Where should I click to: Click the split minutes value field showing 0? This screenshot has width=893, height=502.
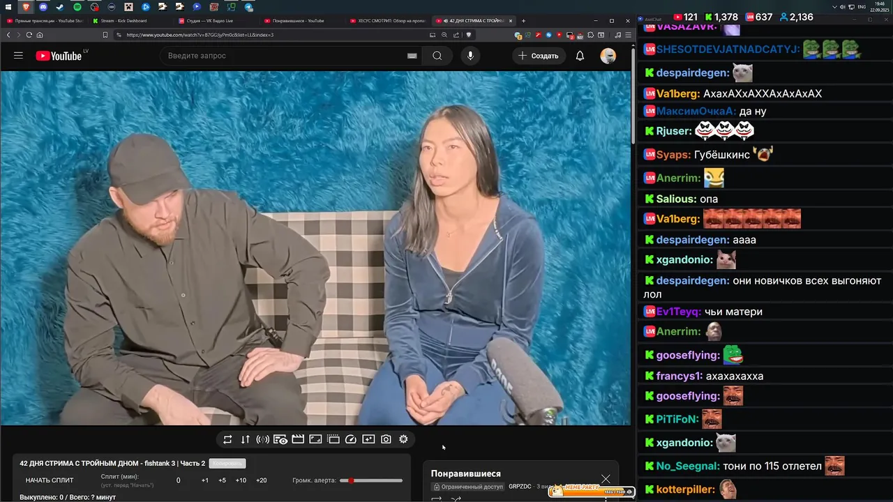click(178, 480)
